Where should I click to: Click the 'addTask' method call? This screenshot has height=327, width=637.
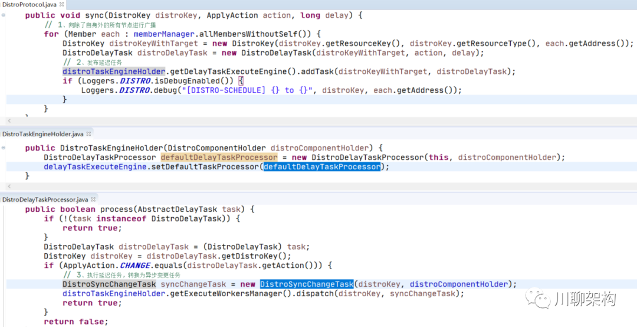point(318,71)
